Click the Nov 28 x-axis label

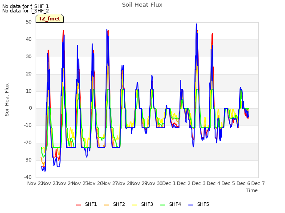point(124,183)
